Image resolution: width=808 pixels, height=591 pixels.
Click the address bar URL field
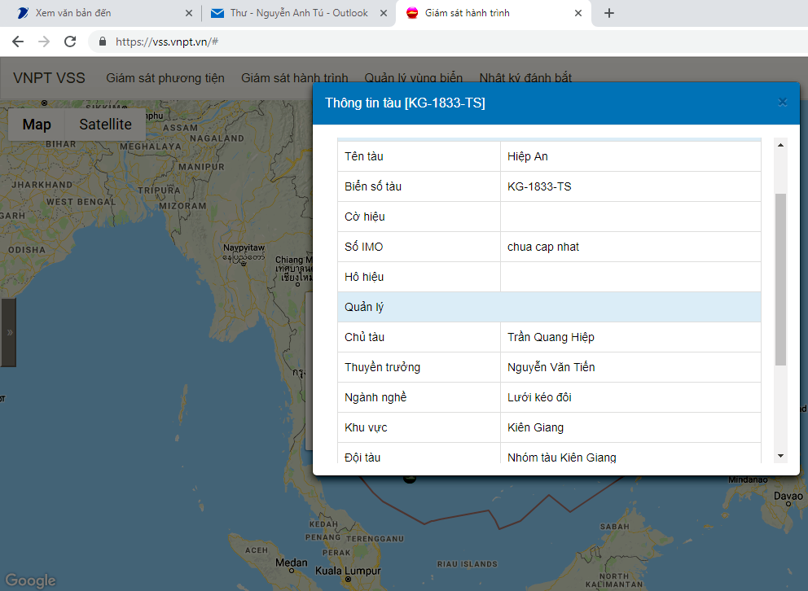[x=407, y=42]
